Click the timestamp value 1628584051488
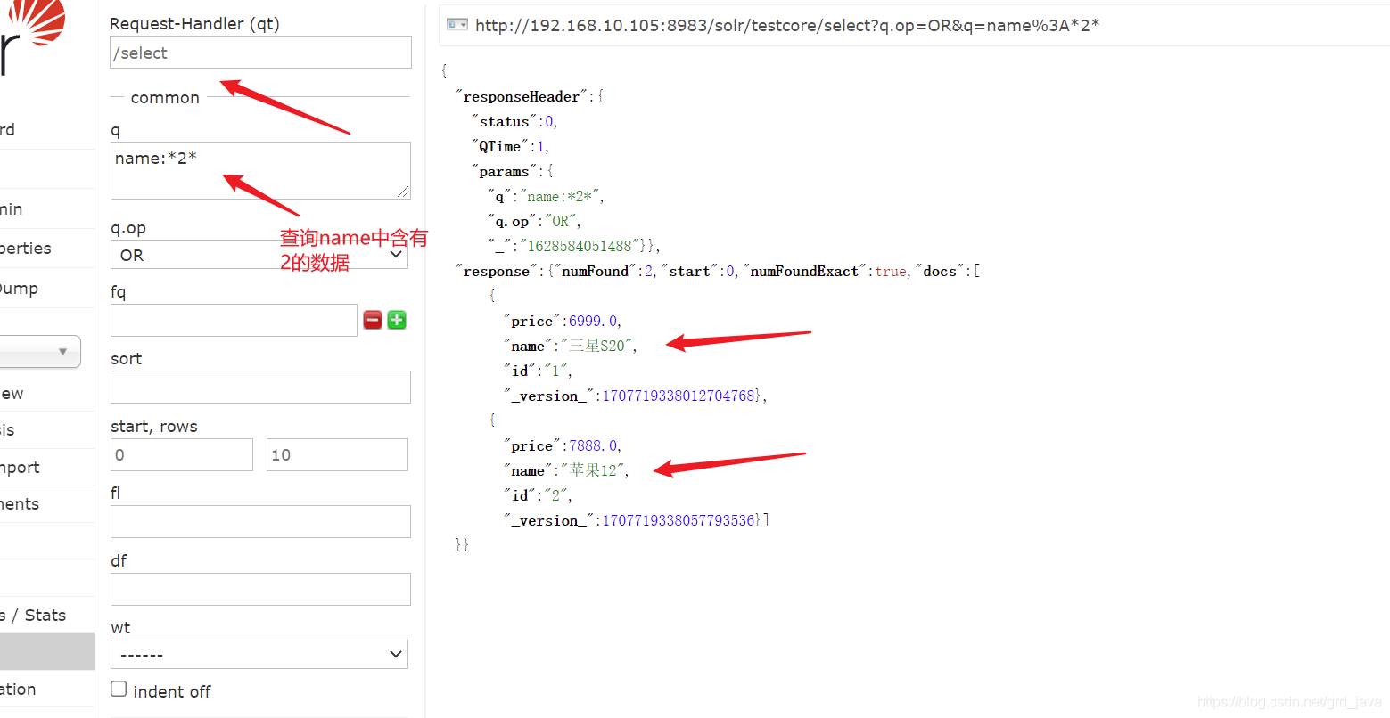Image resolution: width=1390 pixels, height=718 pixels. [580, 246]
